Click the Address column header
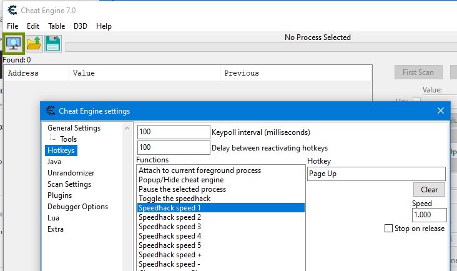The image size is (457, 271). point(36,73)
